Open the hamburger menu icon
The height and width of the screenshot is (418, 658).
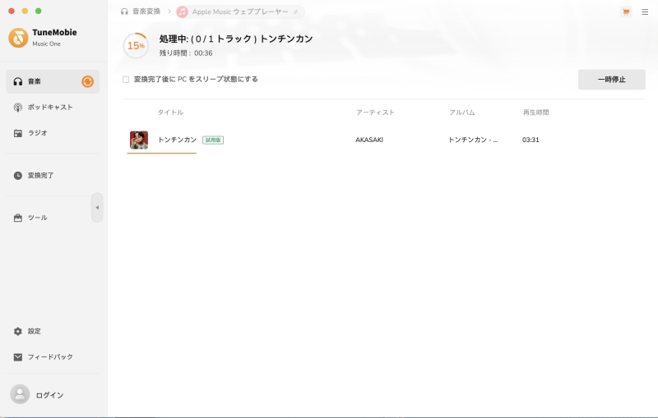[645, 12]
